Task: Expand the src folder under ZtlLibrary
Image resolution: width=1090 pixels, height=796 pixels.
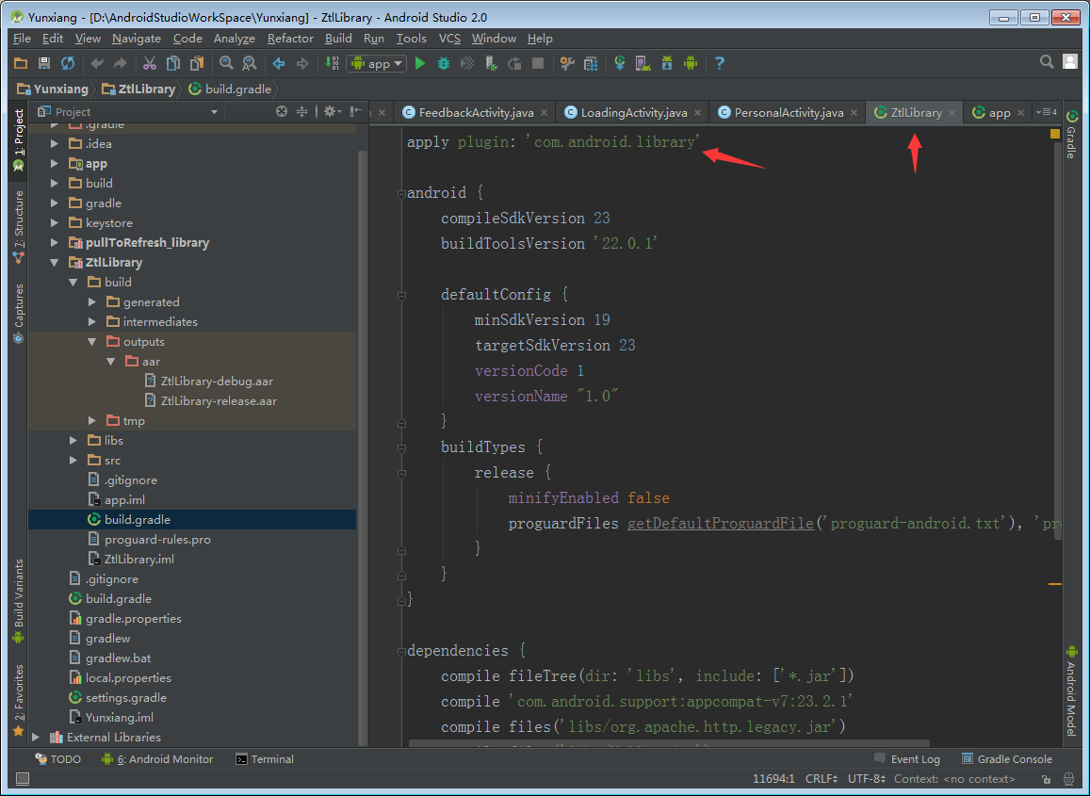Action: coord(73,461)
